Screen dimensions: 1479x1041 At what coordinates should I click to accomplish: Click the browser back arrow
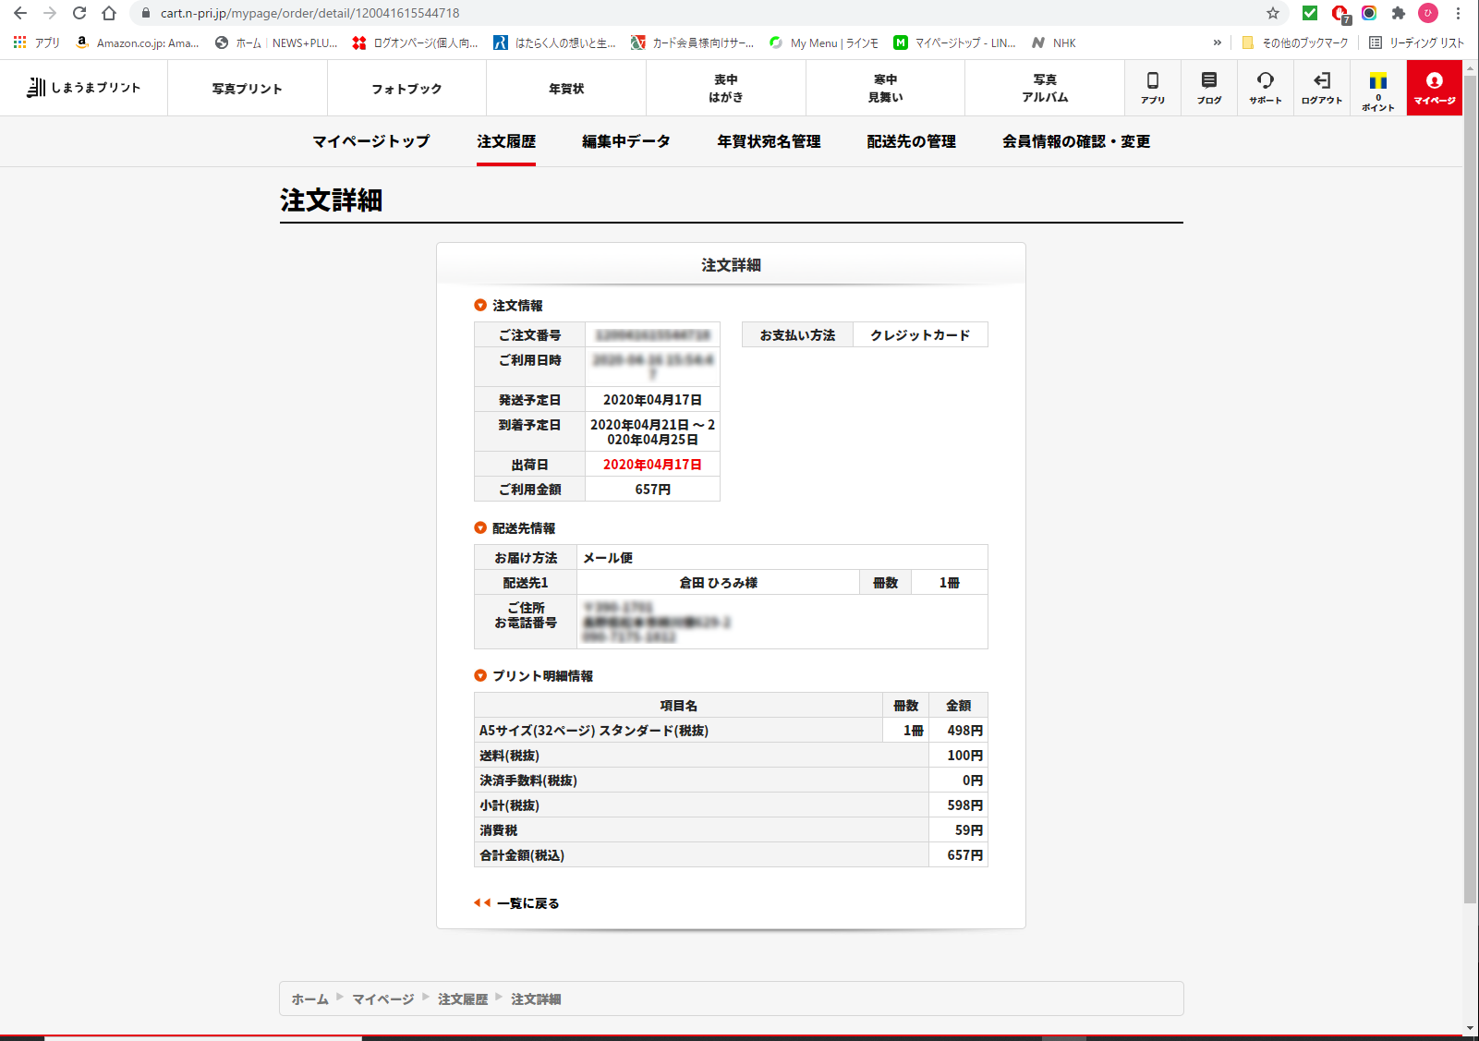(20, 13)
